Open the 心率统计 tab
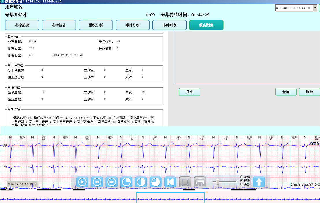 click(x=59, y=25)
